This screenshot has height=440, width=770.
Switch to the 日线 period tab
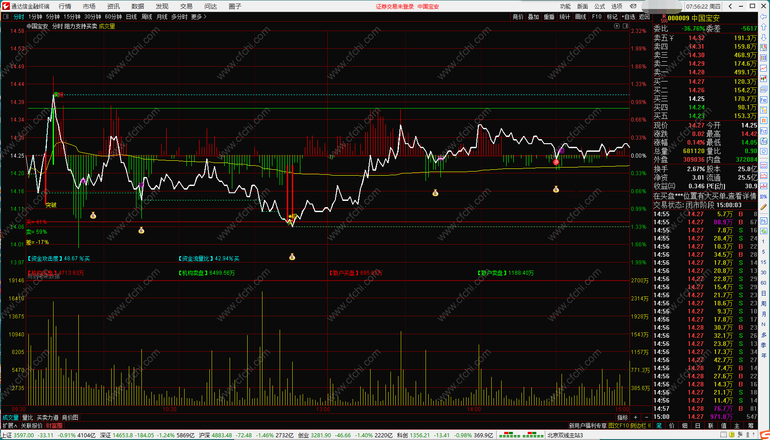coord(131,17)
